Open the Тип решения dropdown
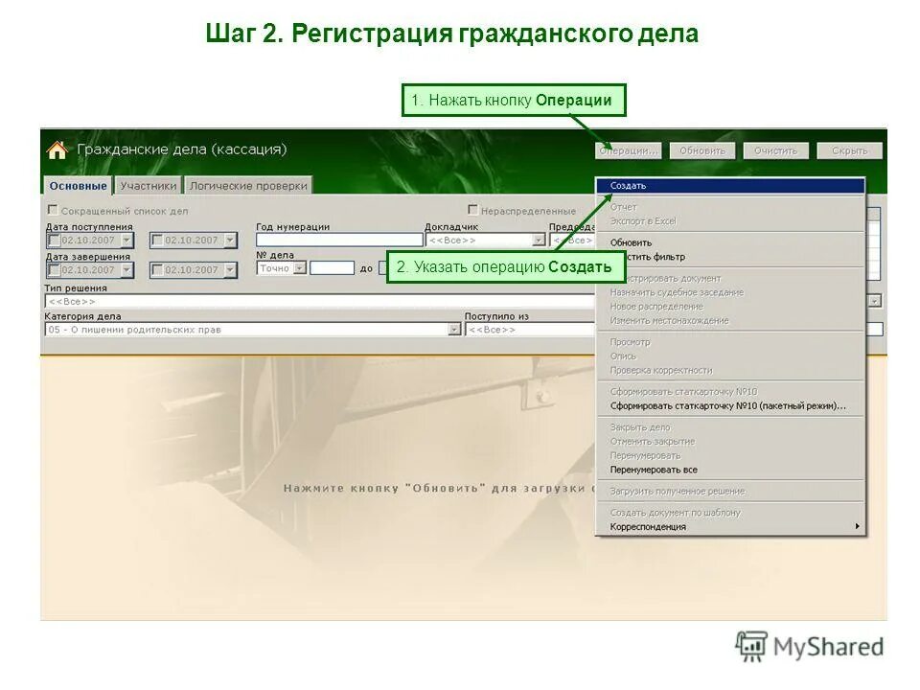Image resolution: width=920 pixels, height=690 pixels. click(874, 301)
